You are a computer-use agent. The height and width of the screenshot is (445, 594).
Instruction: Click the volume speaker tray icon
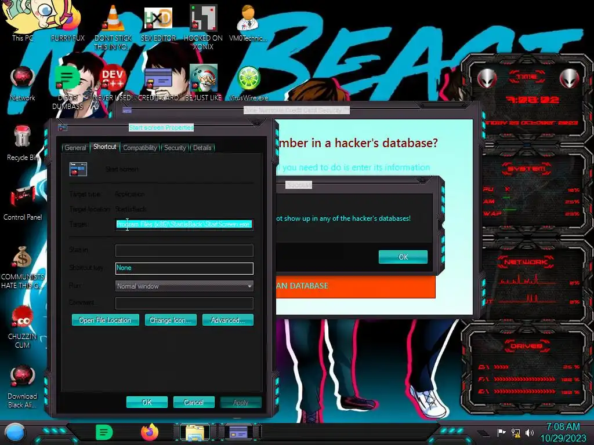530,432
